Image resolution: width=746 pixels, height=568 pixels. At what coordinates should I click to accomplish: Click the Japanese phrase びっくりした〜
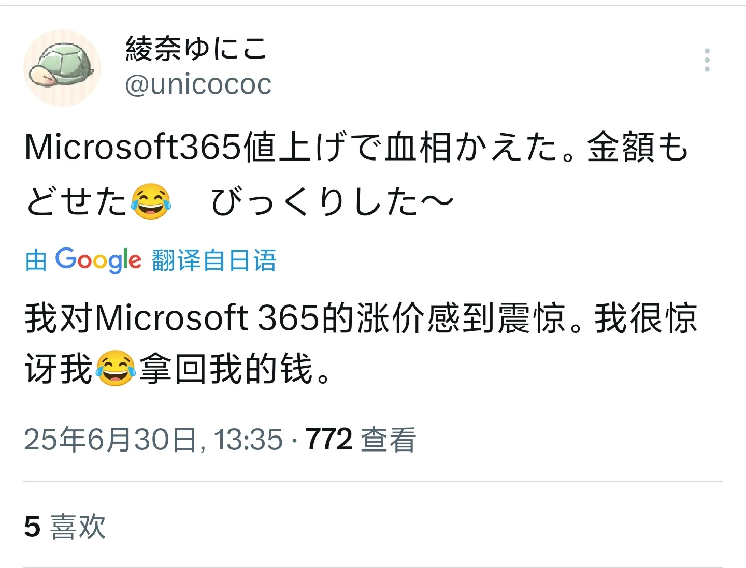pos(332,201)
